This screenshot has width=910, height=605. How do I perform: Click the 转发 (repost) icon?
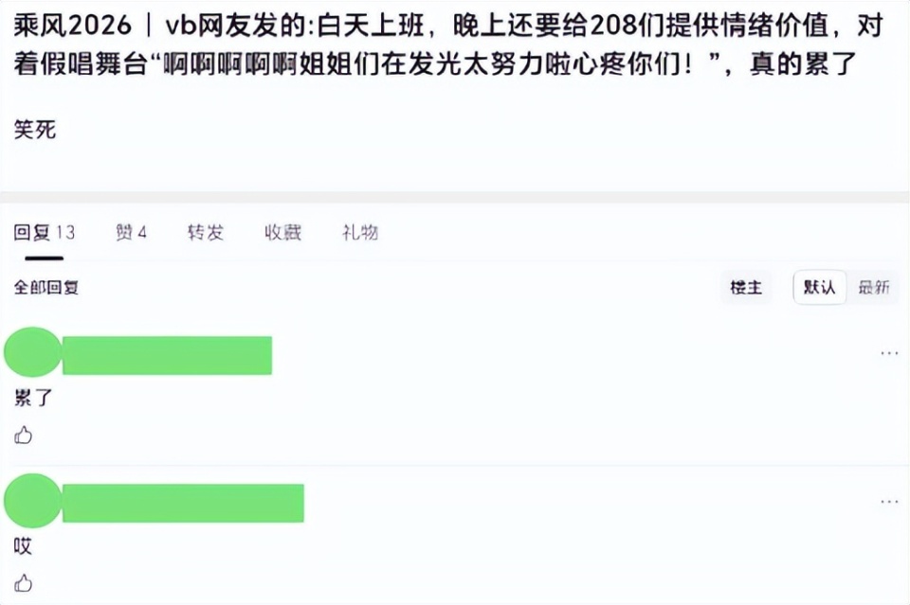coord(204,232)
